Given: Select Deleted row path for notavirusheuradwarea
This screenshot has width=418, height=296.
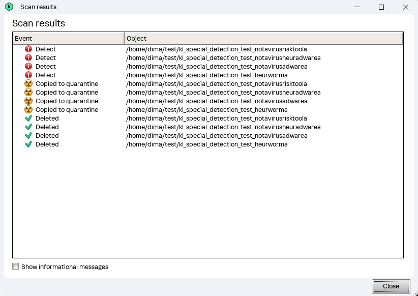Looking at the screenshot, I should (x=223, y=127).
